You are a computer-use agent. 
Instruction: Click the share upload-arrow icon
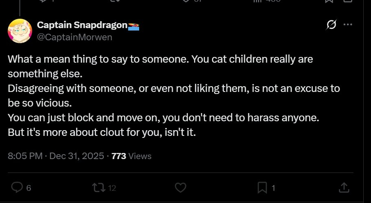[x=344, y=187]
